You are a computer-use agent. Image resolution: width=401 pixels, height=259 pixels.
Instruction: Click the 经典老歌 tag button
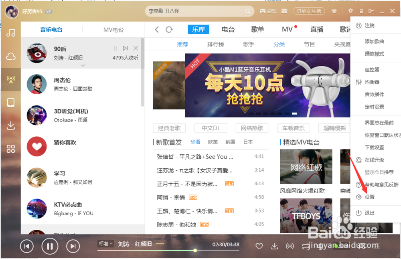pyautogui.click(x=169, y=128)
